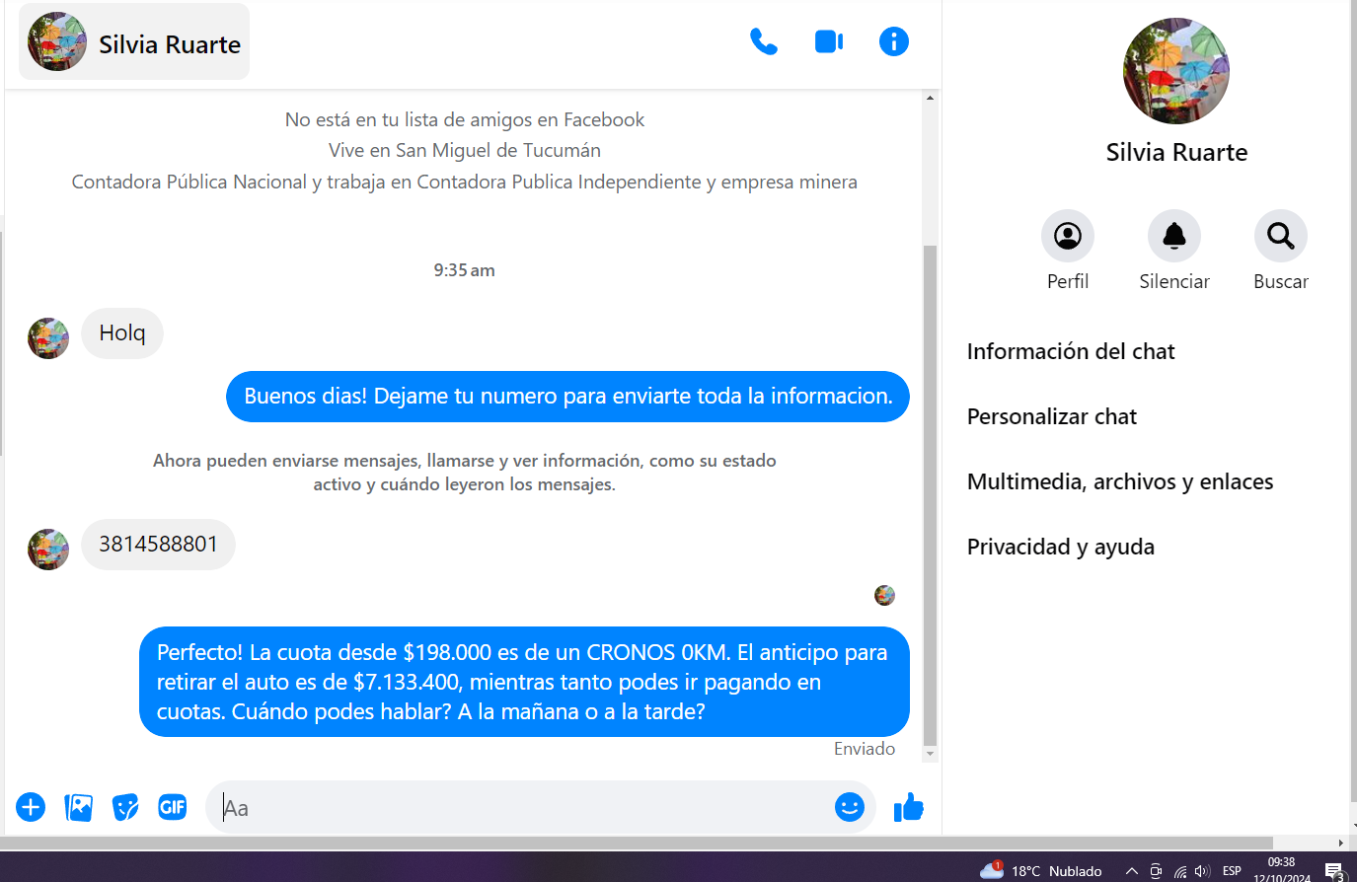The image size is (1357, 882).
Task: Expand Privacidad y ayuda section
Action: pyautogui.click(x=1061, y=548)
